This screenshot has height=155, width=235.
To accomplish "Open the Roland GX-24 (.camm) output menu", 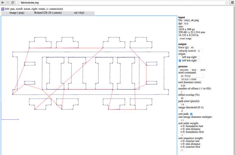I will (48, 13).
